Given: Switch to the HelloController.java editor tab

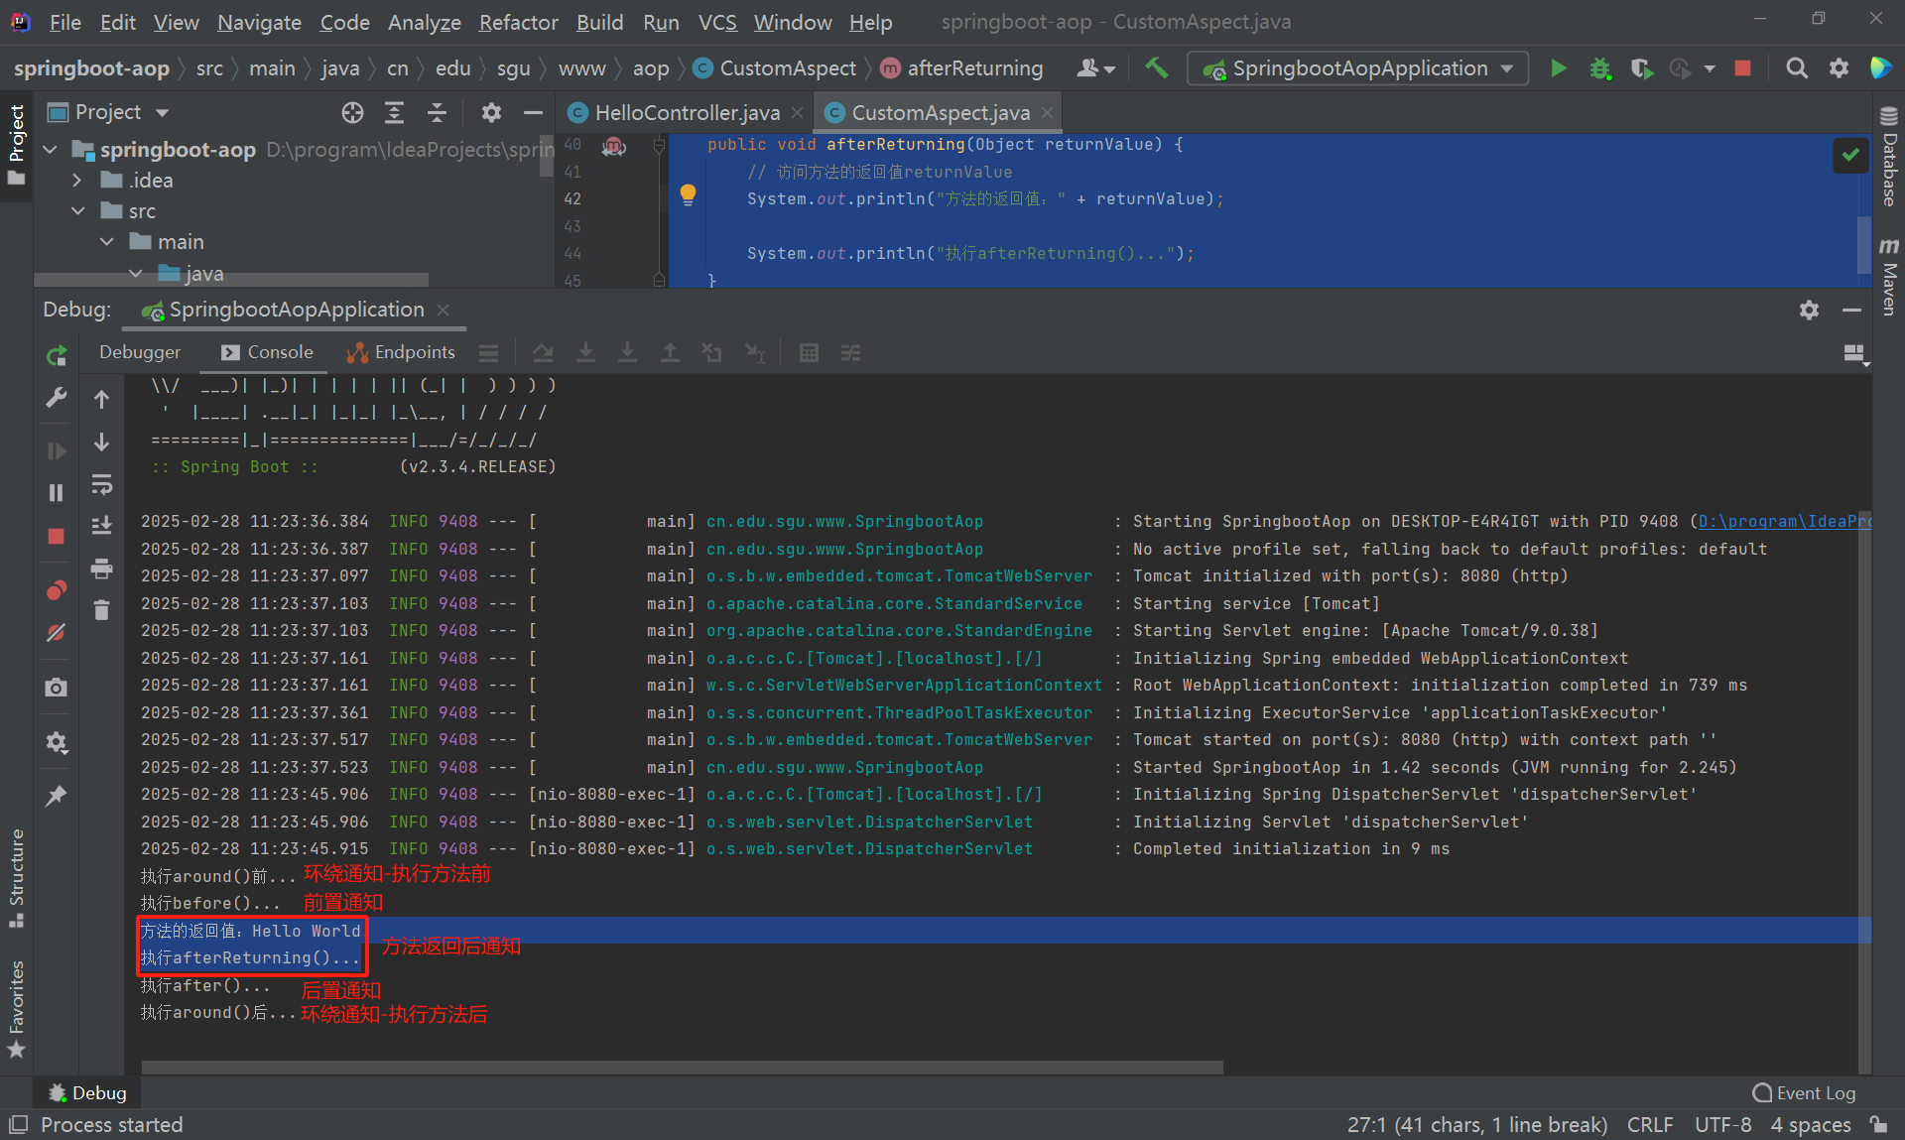Looking at the screenshot, I should [687, 113].
